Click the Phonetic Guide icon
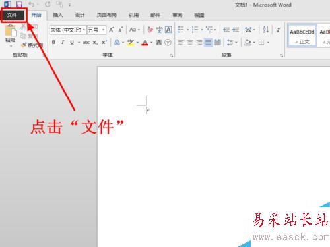Viewport: 330px width, 247px height. click(160, 30)
